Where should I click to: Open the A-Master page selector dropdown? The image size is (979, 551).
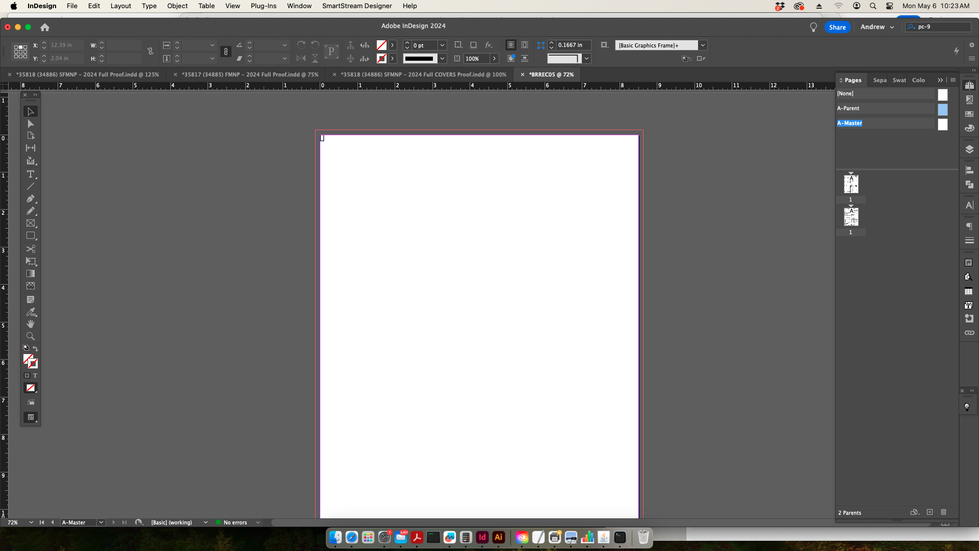pos(101,522)
